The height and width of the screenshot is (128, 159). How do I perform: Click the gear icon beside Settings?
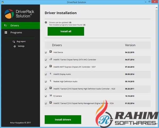pyautogui.click(x=15, y=46)
